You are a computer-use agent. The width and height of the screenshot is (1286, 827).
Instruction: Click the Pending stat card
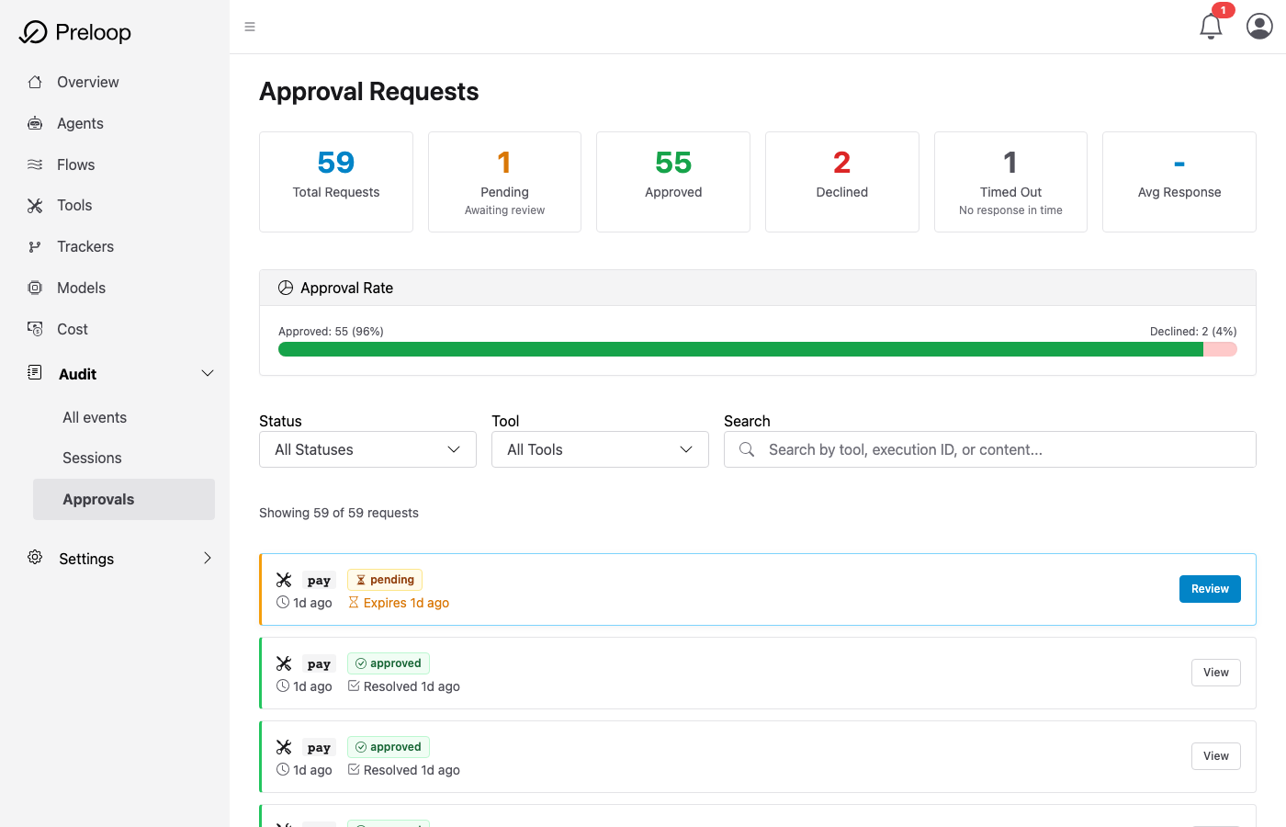click(504, 182)
